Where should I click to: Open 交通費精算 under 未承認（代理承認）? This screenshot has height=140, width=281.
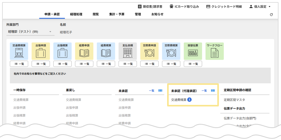[x=179, y=100]
